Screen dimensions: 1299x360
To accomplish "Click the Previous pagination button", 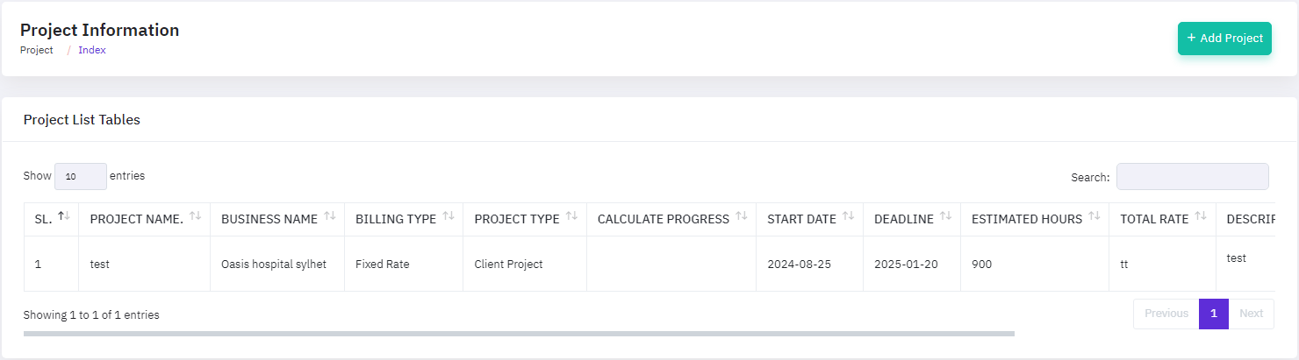I will coord(1166,314).
